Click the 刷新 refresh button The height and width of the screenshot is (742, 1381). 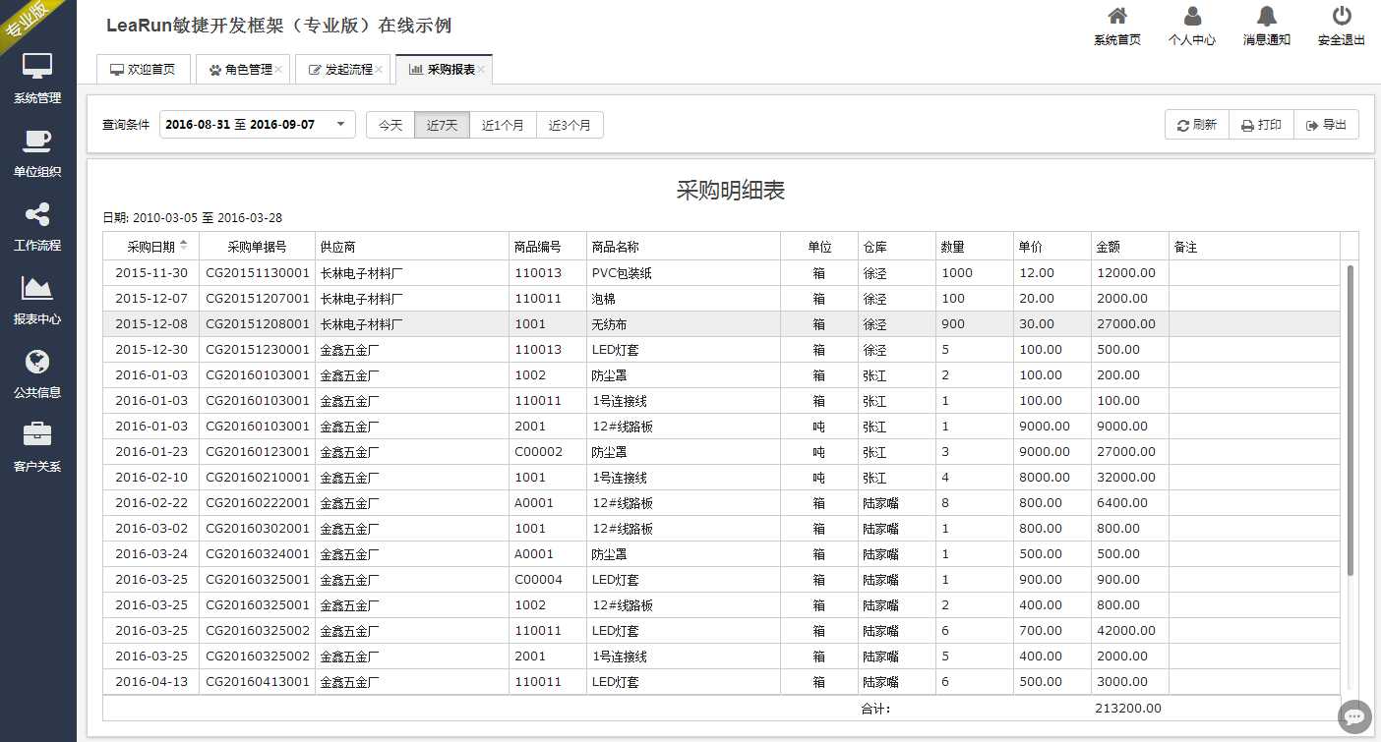click(1197, 125)
